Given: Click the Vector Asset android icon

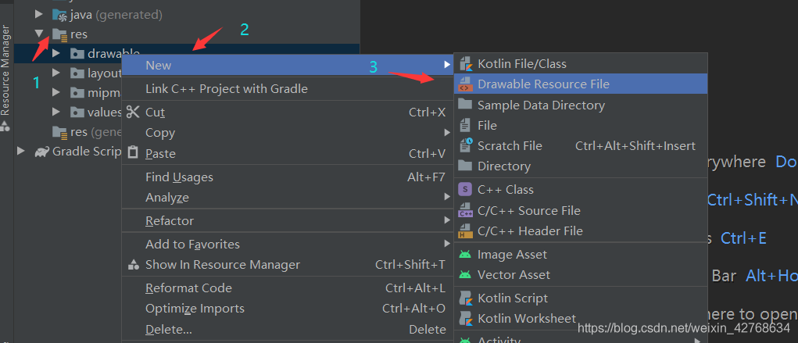Looking at the screenshot, I should [465, 274].
